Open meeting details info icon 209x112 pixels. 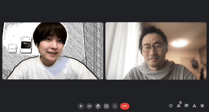tap(171, 106)
